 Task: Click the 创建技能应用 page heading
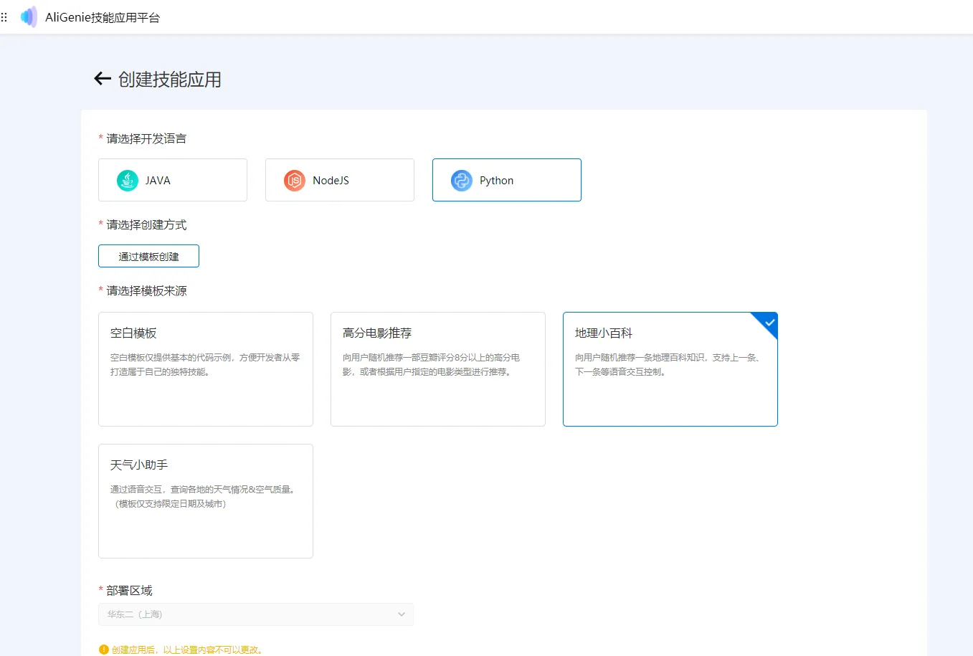[x=170, y=79]
